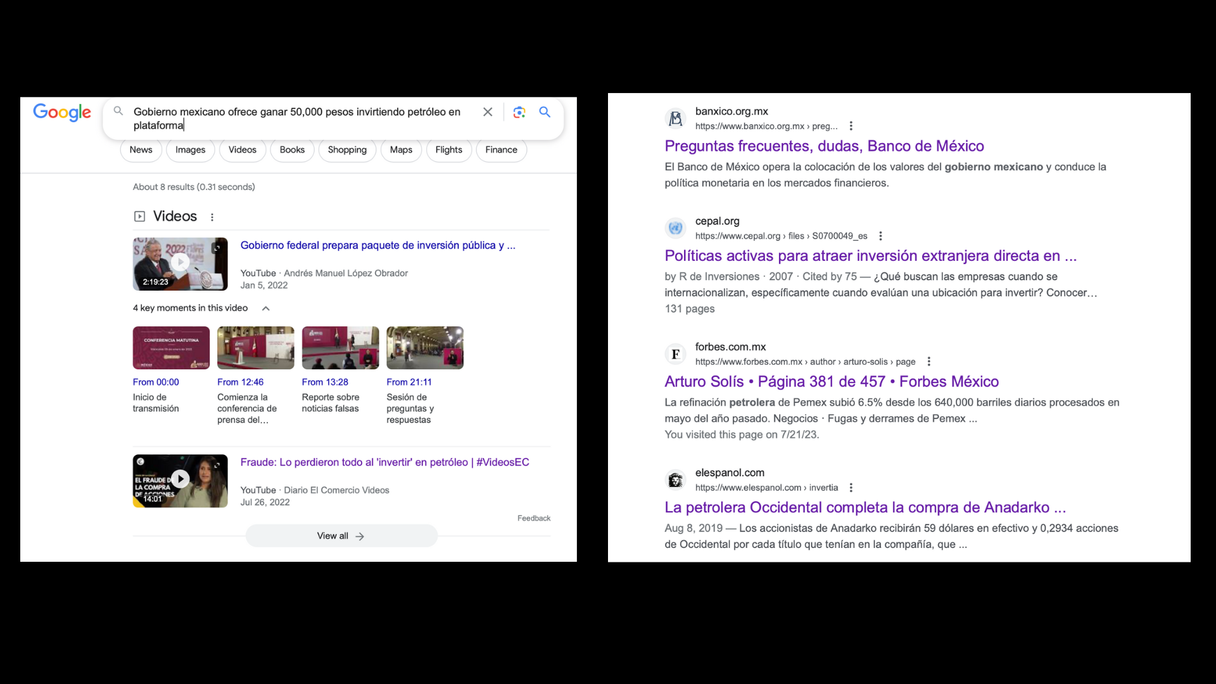Open 'Fraude: Lo perdieron todo' video link
1216x684 pixels.
click(x=384, y=462)
